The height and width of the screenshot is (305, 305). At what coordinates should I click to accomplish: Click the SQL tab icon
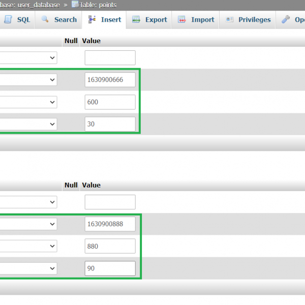pyautogui.click(x=9, y=20)
